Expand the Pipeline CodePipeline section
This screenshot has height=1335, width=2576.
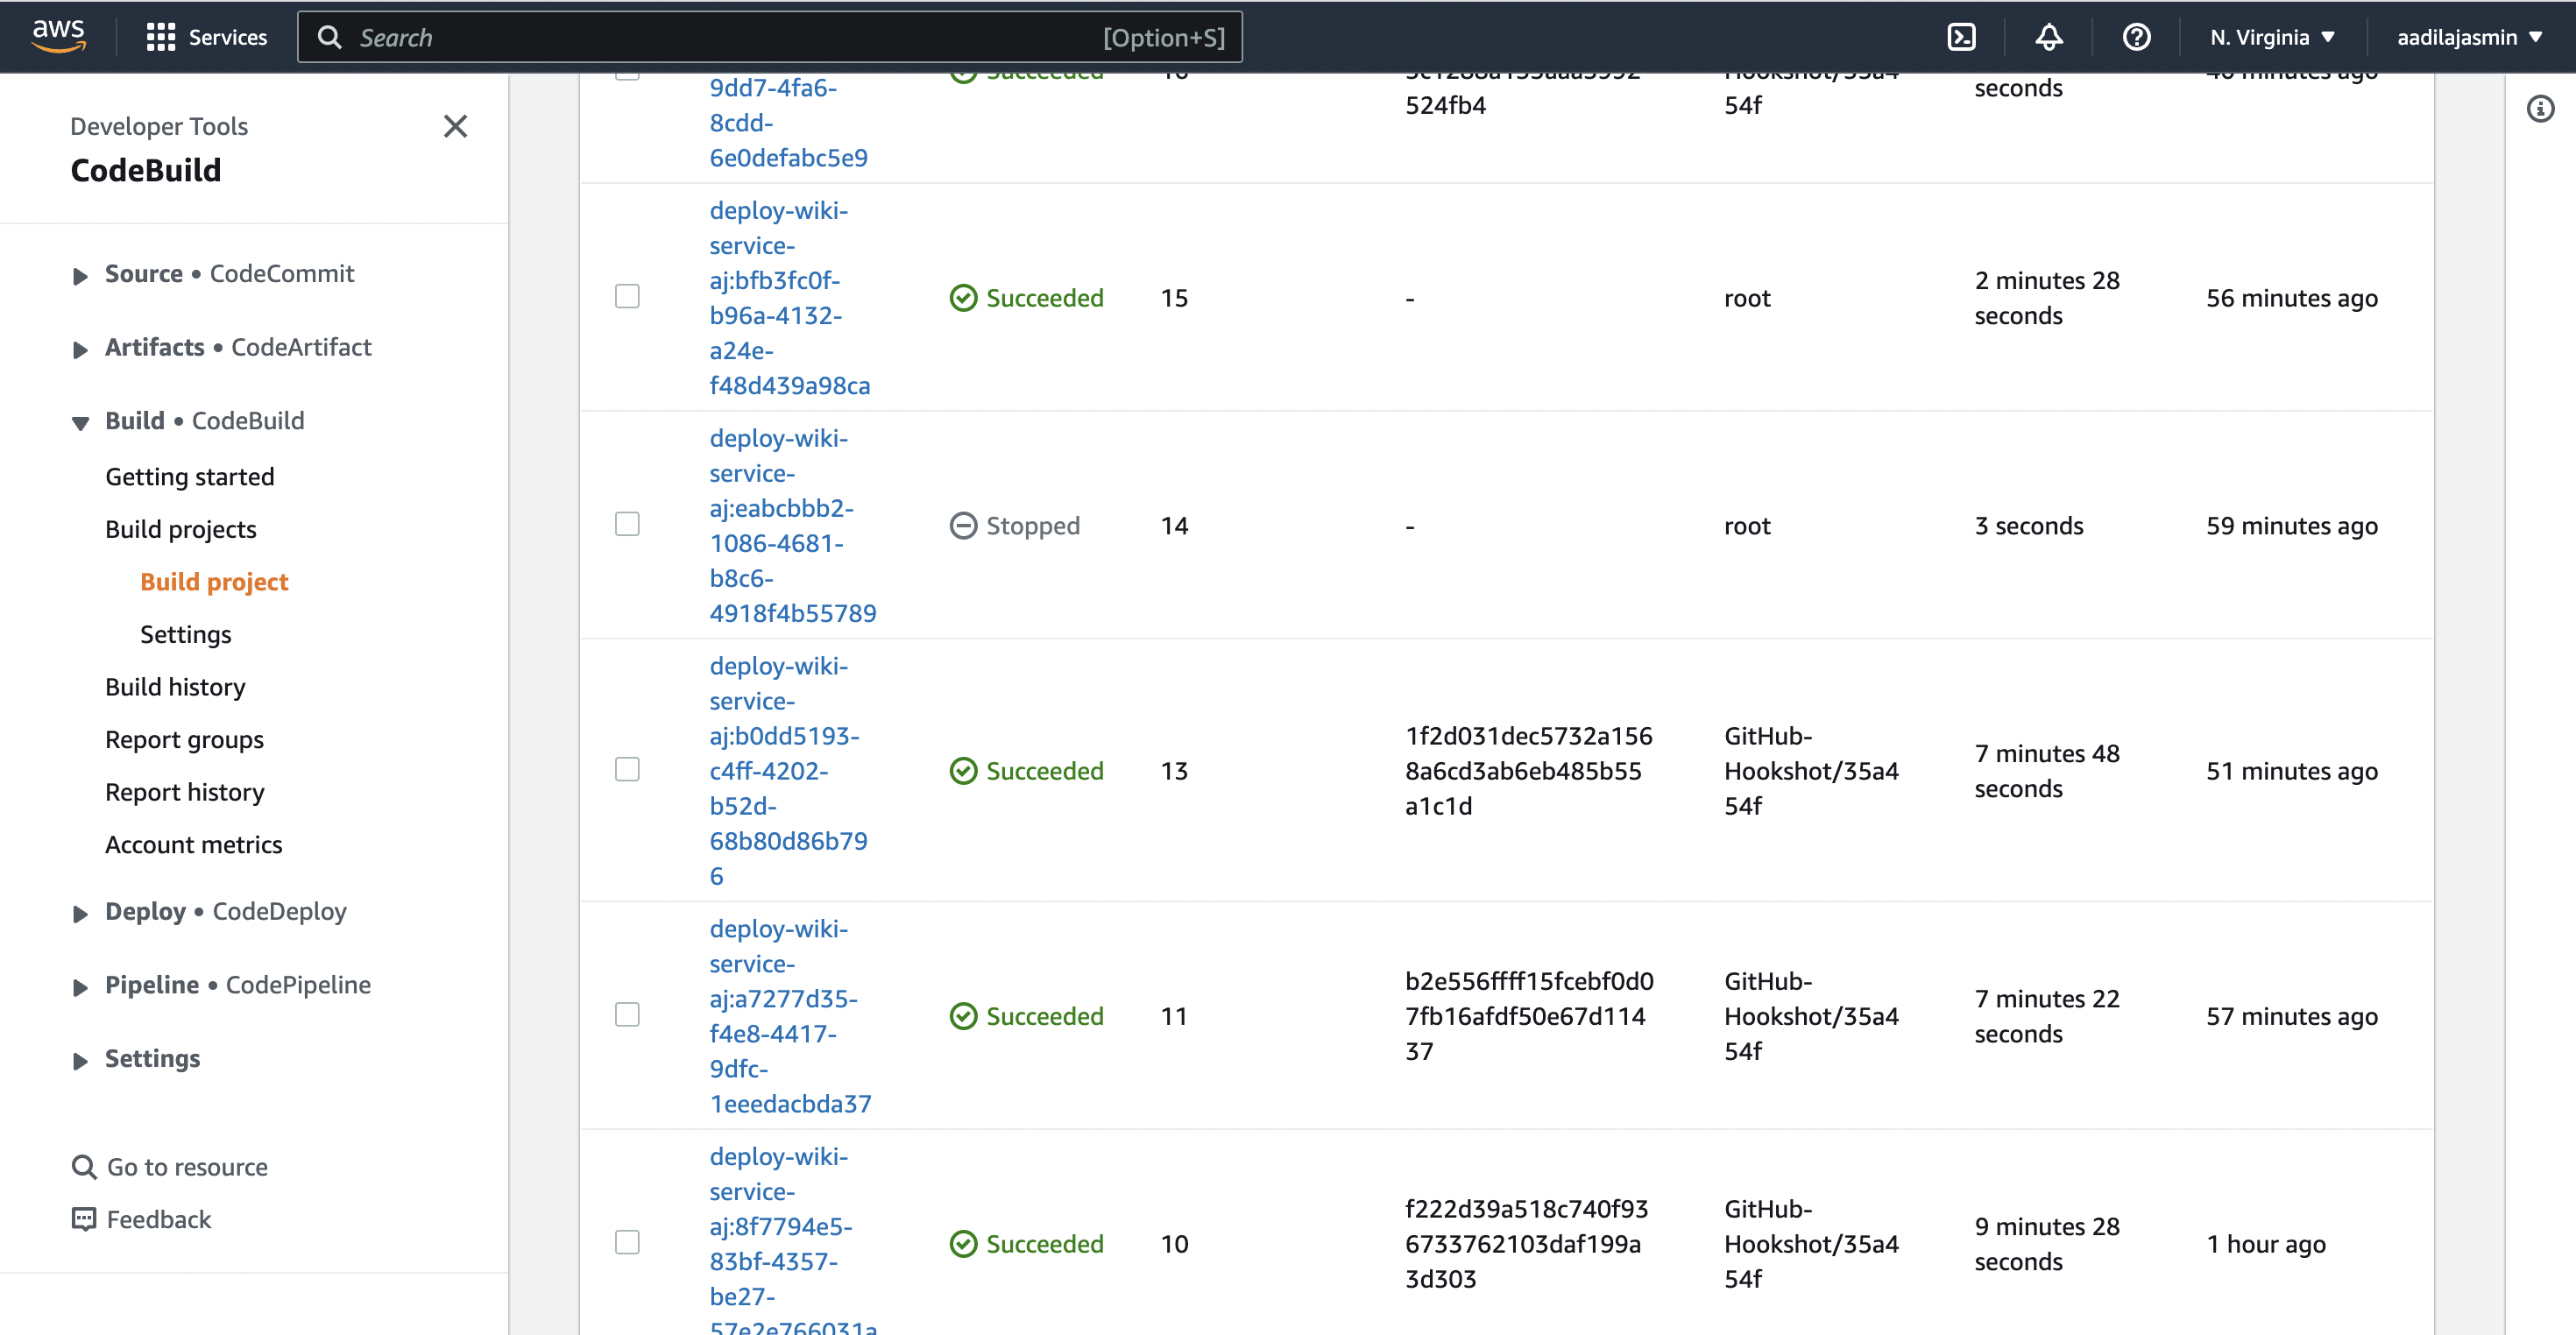coord(80,987)
